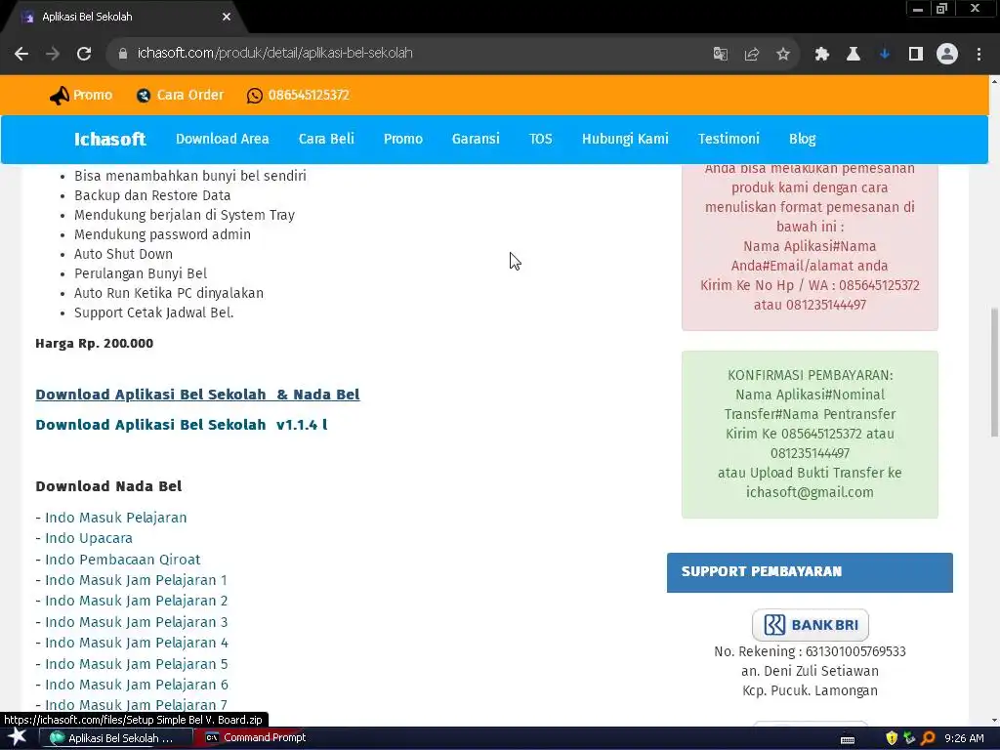Open the downloads arrow icon
This screenshot has height=750, width=1000.
885,54
